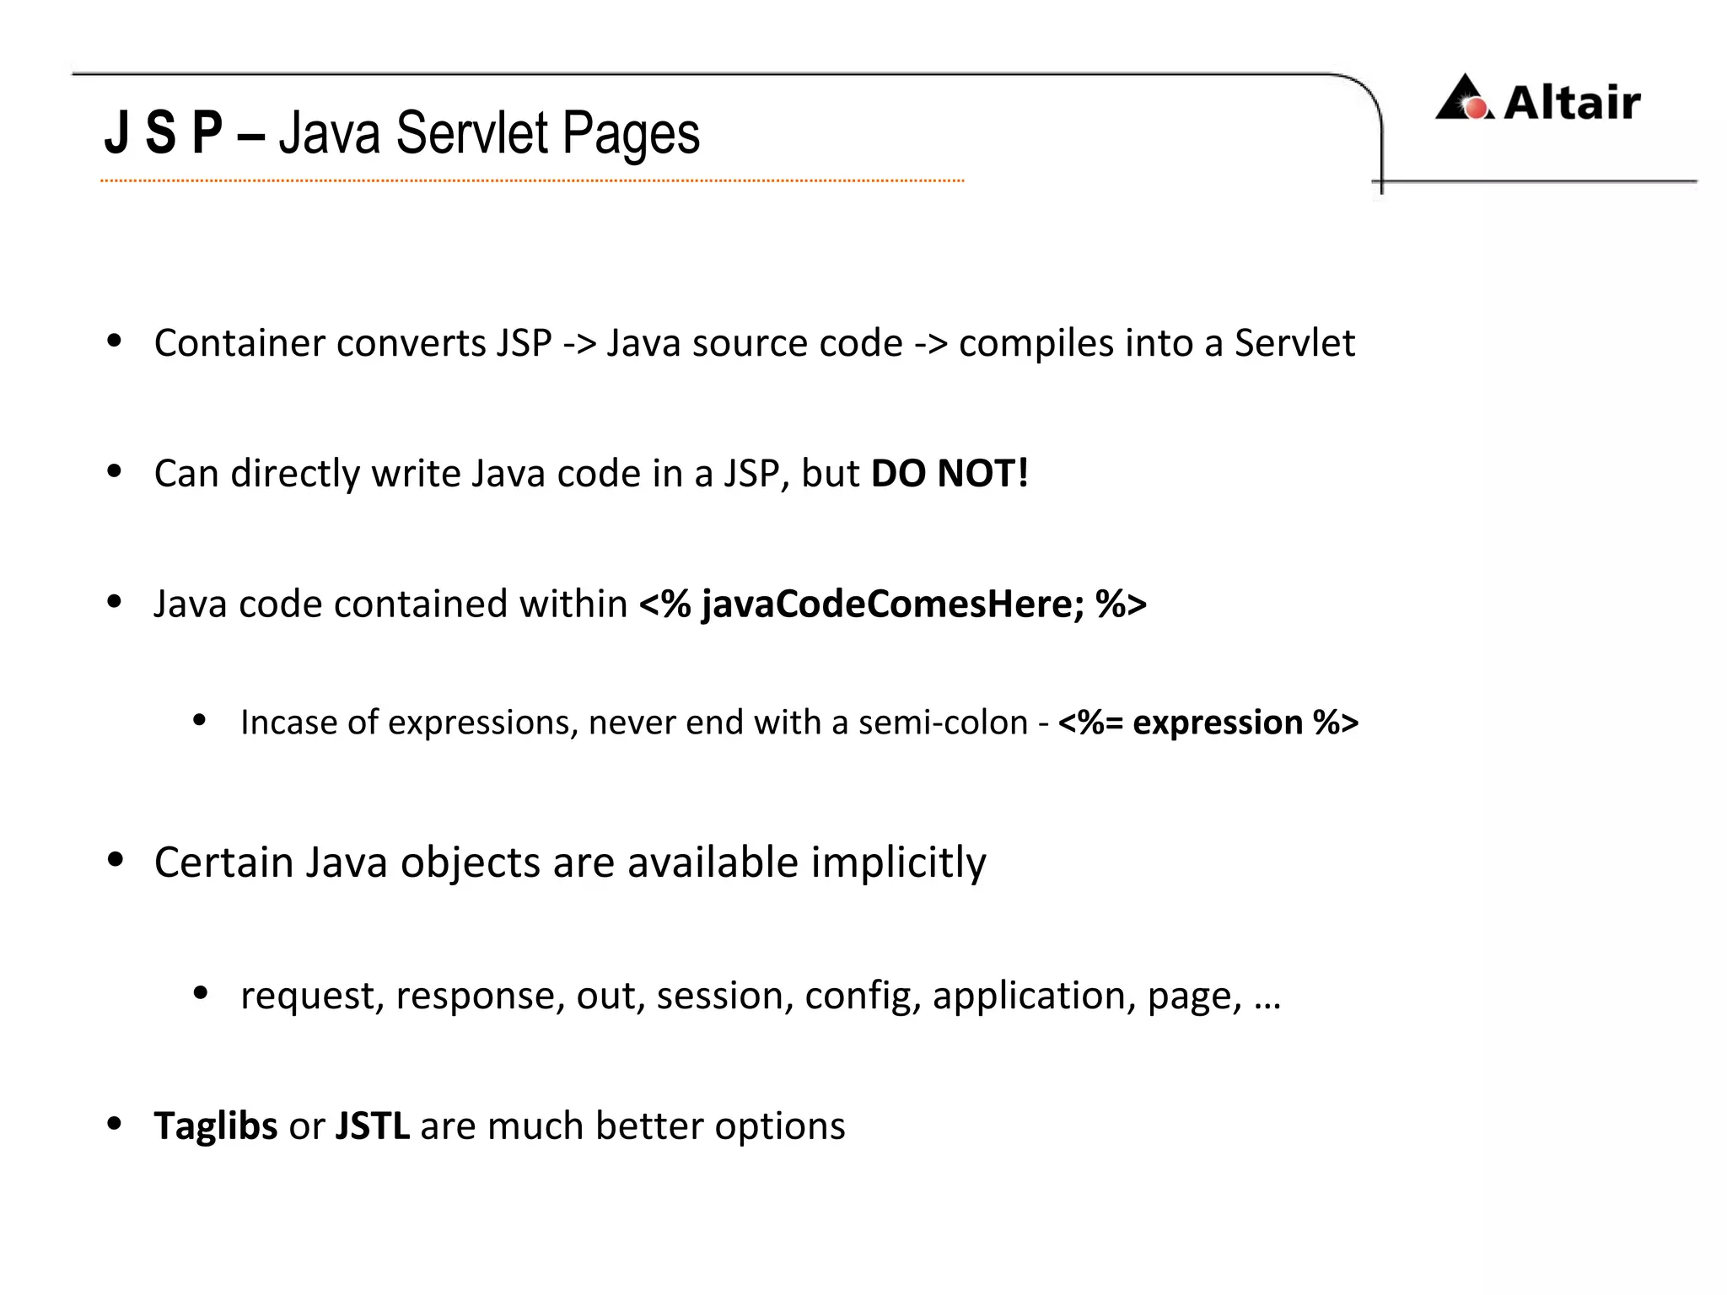Click the bold snippet '<%= expression %>'
Screen dimensions: 1727x1295
tap(1208, 723)
